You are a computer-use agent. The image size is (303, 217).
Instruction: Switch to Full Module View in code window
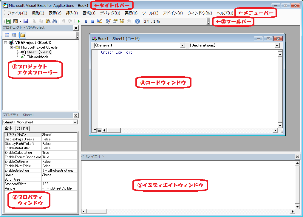[99, 130]
